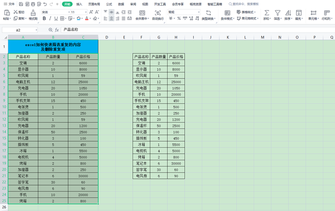Open the File (文件) menu
The height and width of the screenshot is (211, 335).
9,4
